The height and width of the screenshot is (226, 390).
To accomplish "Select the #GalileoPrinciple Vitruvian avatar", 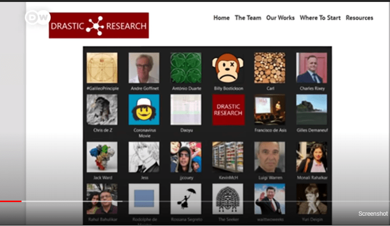I will [102, 68].
